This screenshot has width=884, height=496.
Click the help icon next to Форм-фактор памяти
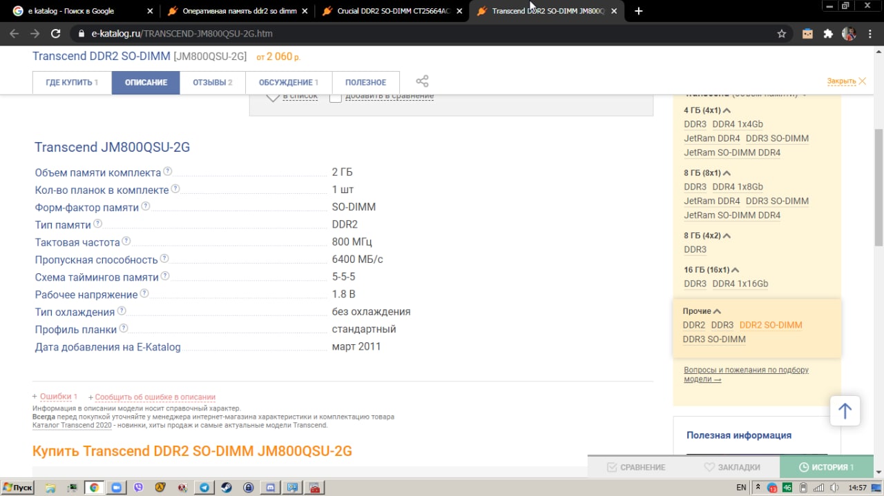point(146,206)
